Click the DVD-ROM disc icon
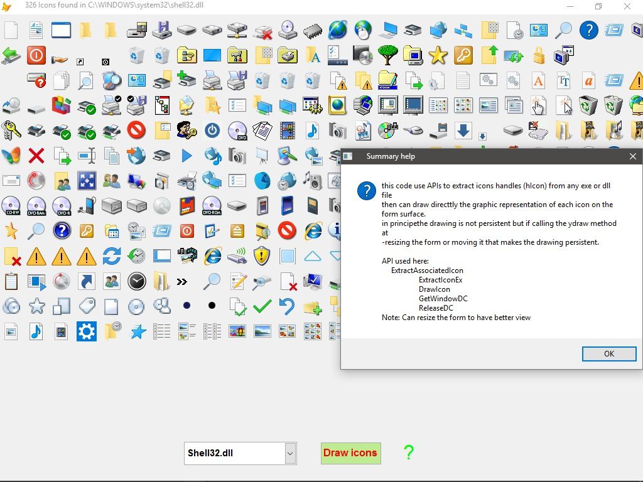The height and width of the screenshot is (482, 643). (212, 206)
